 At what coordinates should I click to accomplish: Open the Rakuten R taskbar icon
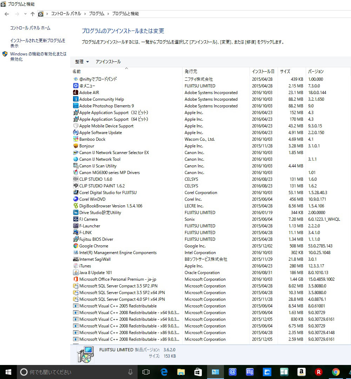click(318, 372)
